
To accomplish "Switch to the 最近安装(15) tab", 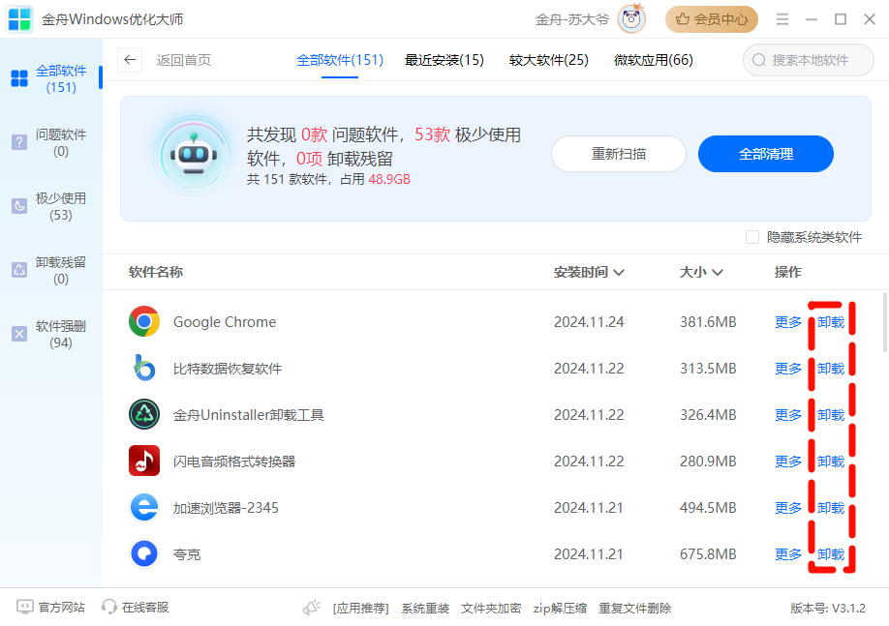I will (444, 60).
